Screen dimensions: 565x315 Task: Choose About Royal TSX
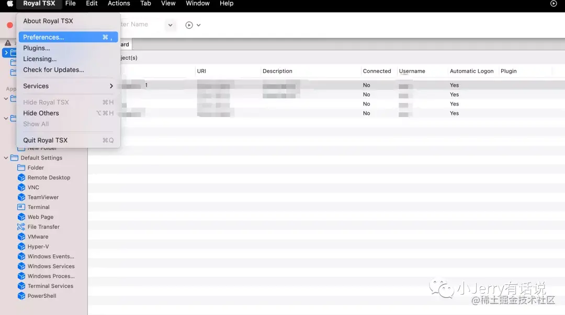[x=68, y=21]
